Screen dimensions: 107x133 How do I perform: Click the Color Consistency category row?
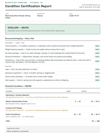pos(52,115)
